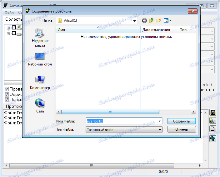
Task: Click the AVZ log scroll right arrow
Action: pos(200,165)
